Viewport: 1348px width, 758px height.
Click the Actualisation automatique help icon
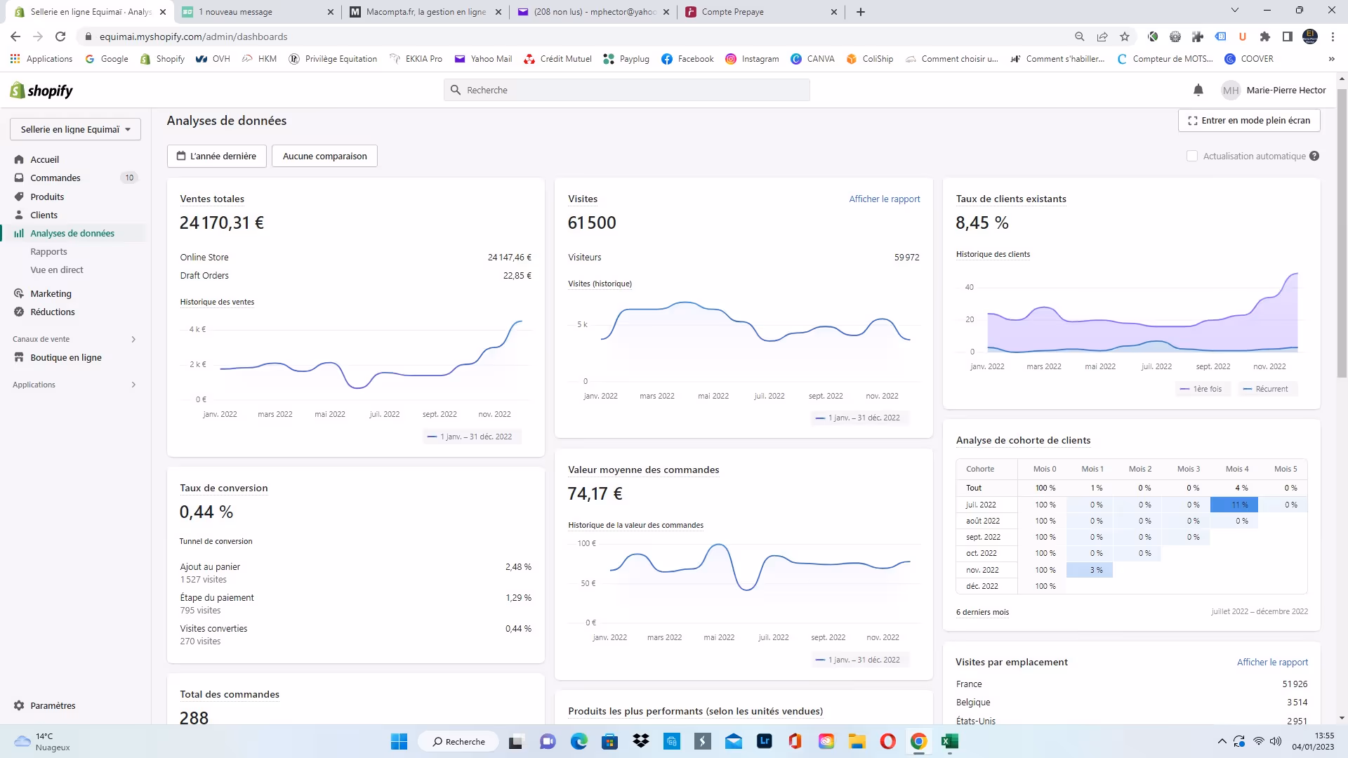click(x=1314, y=156)
